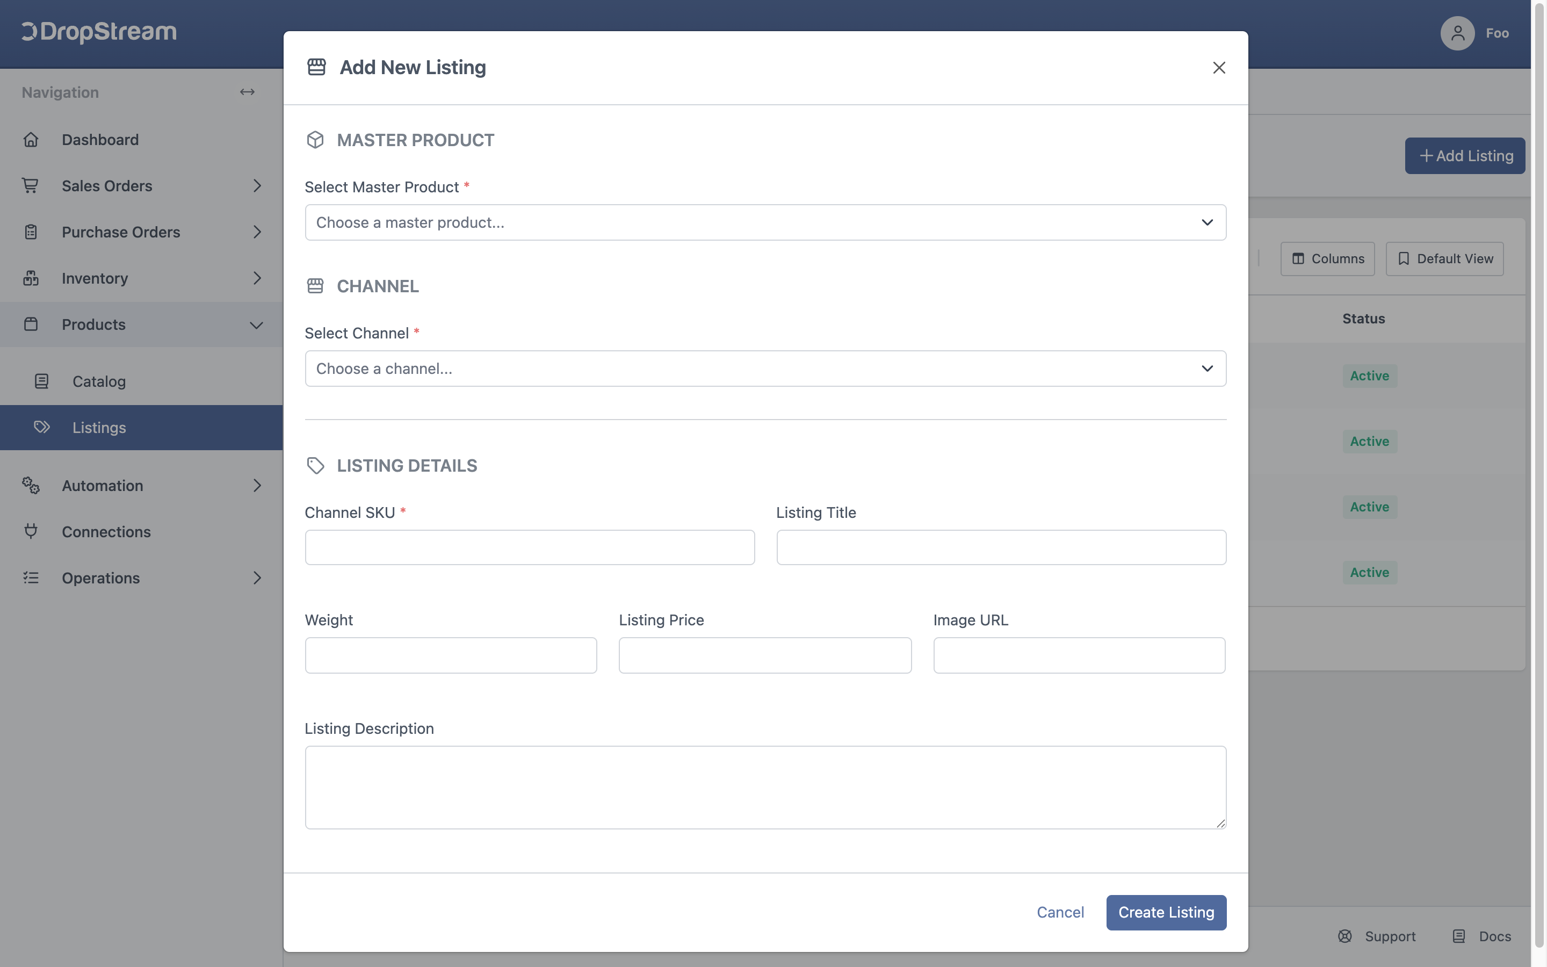The width and height of the screenshot is (1547, 967).
Task: Collapse navigation with the arrows icon
Action: [248, 92]
